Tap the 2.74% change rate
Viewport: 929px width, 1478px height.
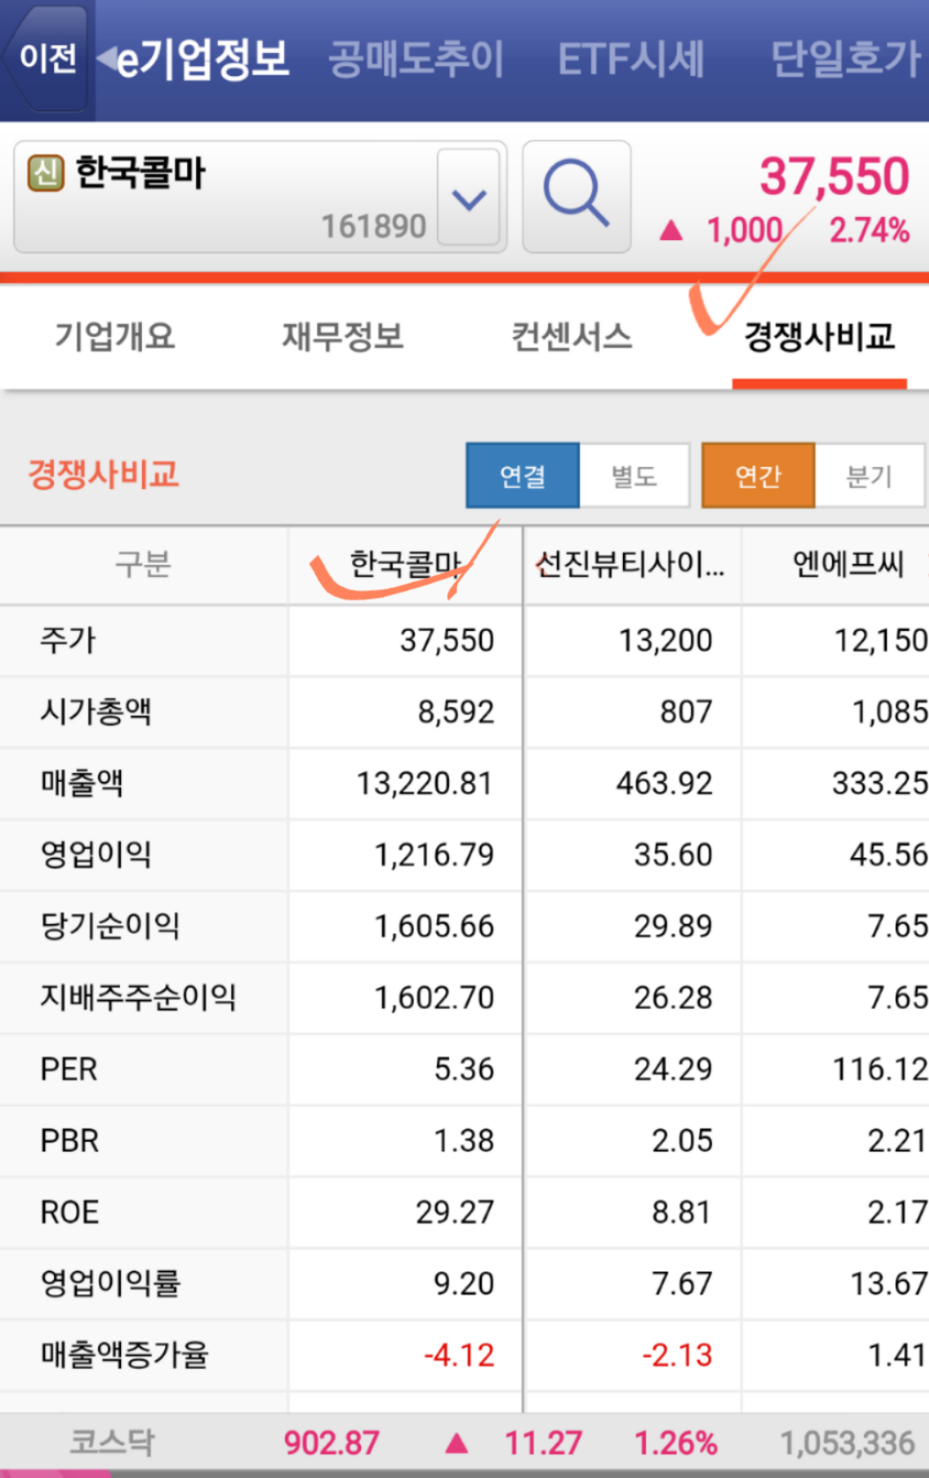869,230
